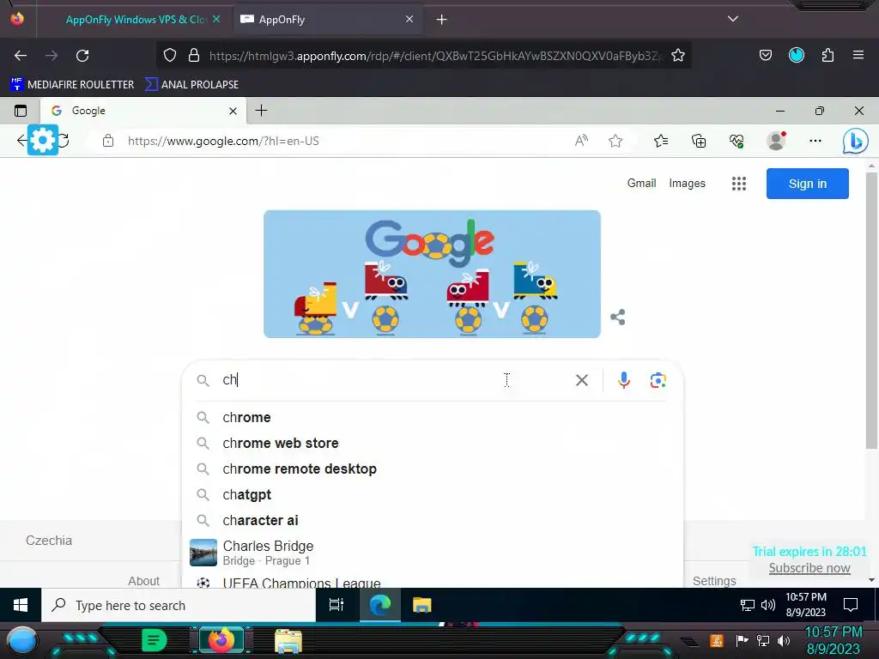Screen dimensions: 879x659
Task: Open Edge browser essentials heart icon
Action: pyautogui.click(x=737, y=141)
